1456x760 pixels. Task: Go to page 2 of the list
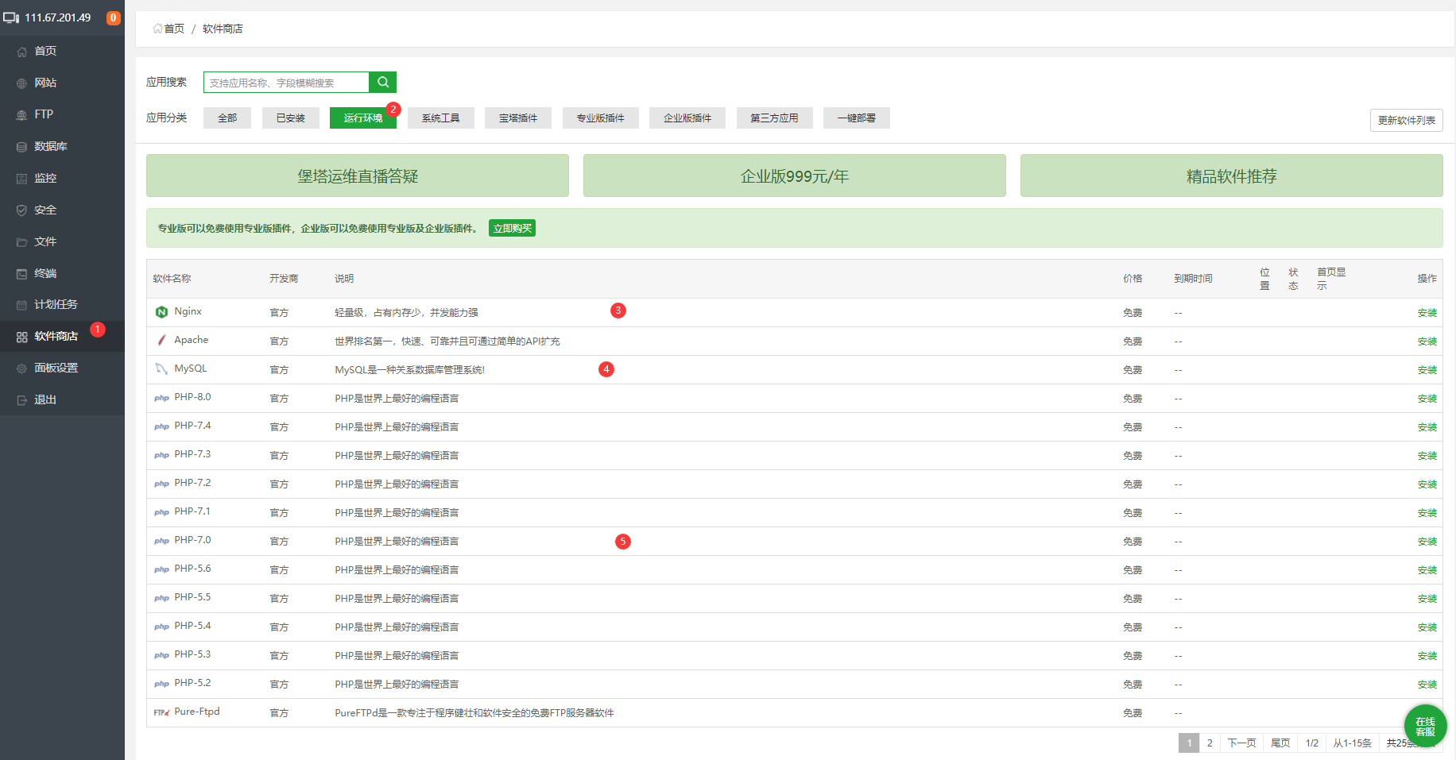[1210, 743]
